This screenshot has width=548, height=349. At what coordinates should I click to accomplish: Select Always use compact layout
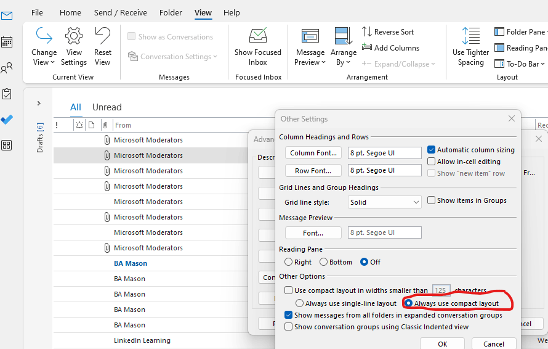(x=408, y=303)
